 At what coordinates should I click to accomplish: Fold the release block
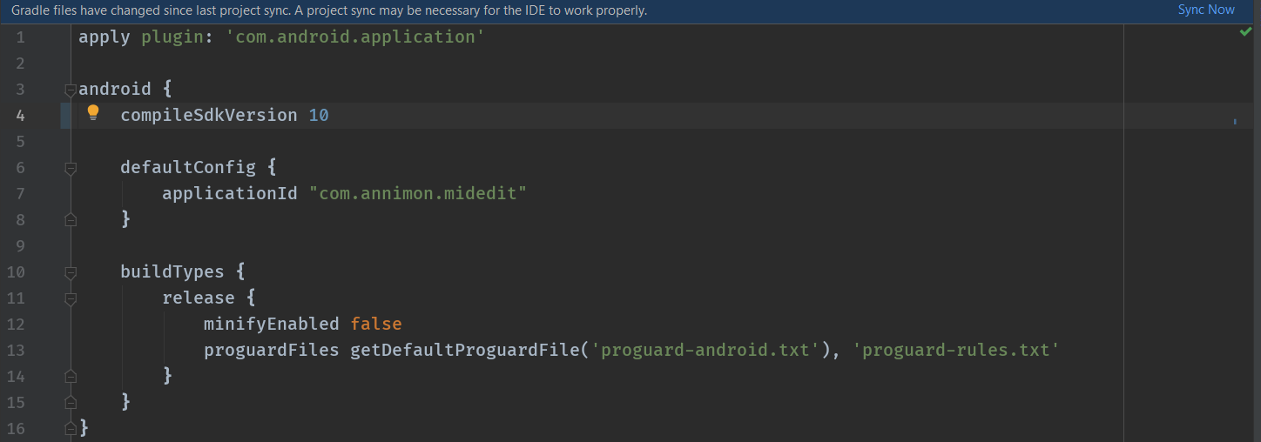point(71,298)
